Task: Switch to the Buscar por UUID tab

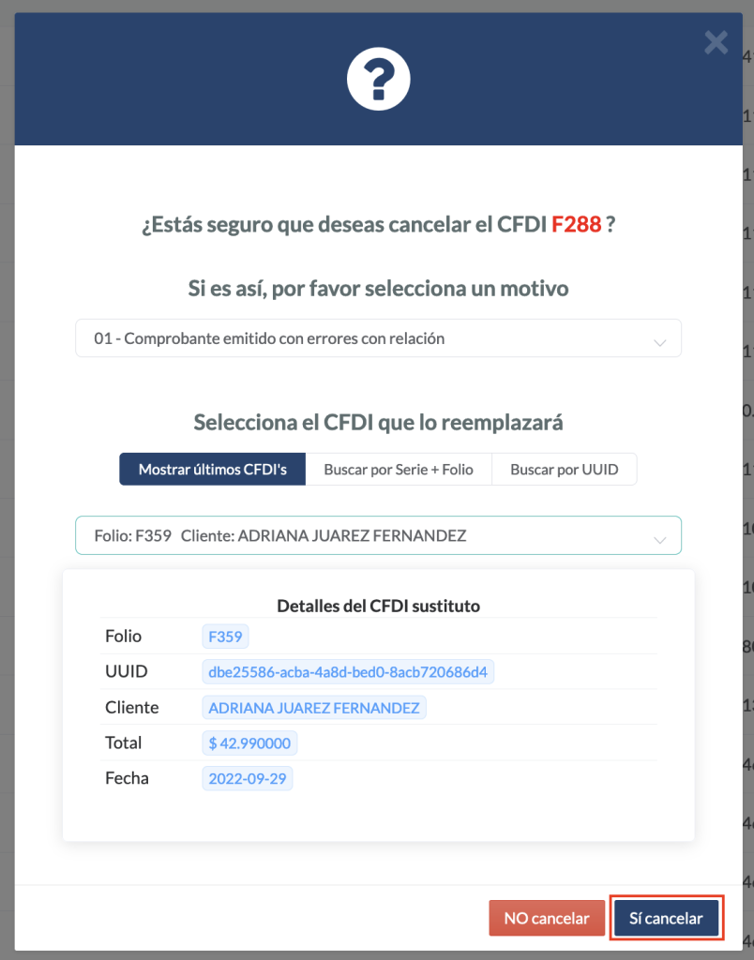Action: (x=564, y=470)
